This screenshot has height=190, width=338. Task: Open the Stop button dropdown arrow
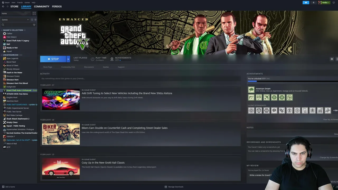coord(68,59)
